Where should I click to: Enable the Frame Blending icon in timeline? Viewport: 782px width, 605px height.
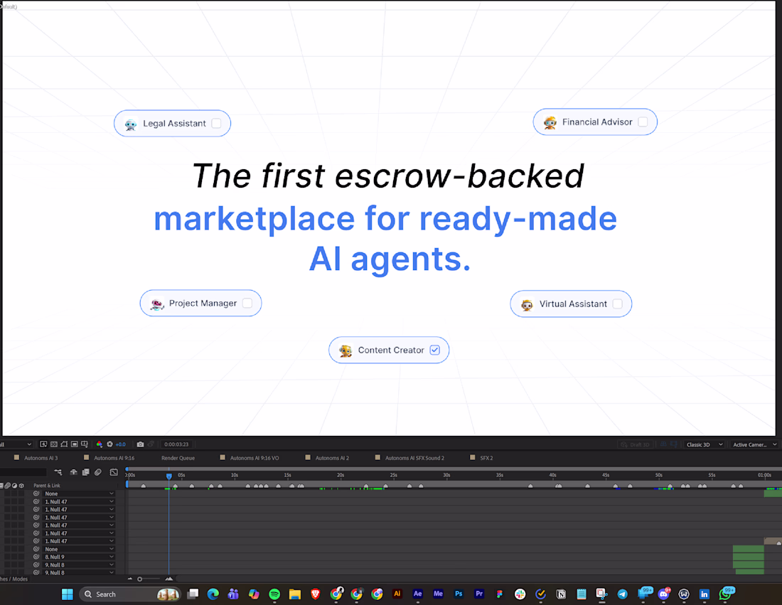coord(86,472)
